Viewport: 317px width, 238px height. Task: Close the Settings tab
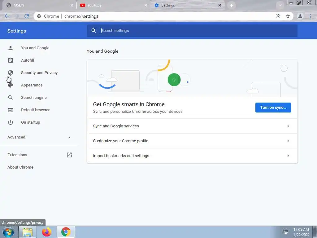point(220,5)
